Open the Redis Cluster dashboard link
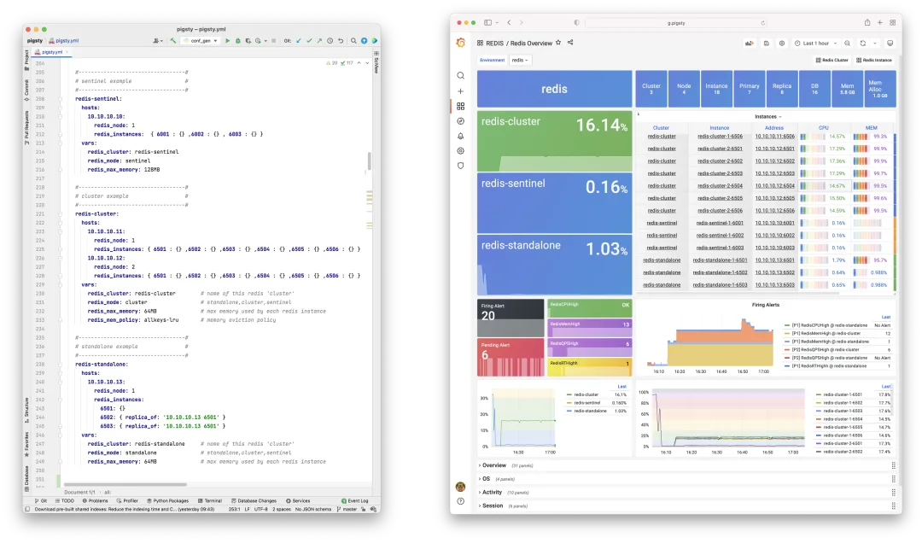The height and width of the screenshot is (543, 922). [832, 60]
